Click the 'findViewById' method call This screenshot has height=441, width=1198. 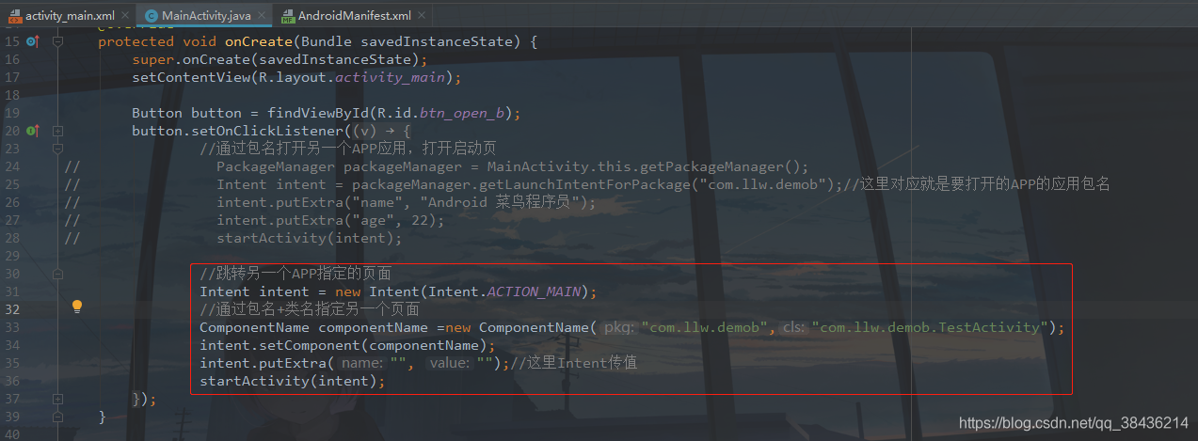tap(318, 113)
